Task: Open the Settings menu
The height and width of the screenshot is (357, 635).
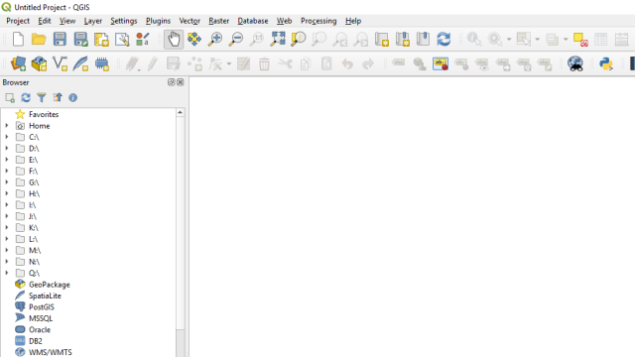Action: (x=123, y=21)
